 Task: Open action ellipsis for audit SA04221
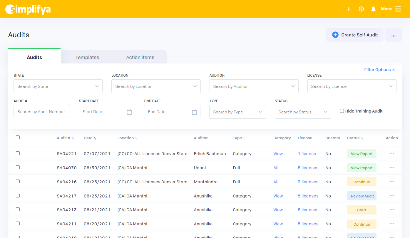point(392,153)
